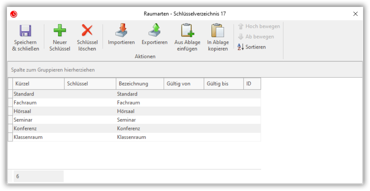
Task: Add a new key with the green plus icon
Action: (x=60, y=30)
